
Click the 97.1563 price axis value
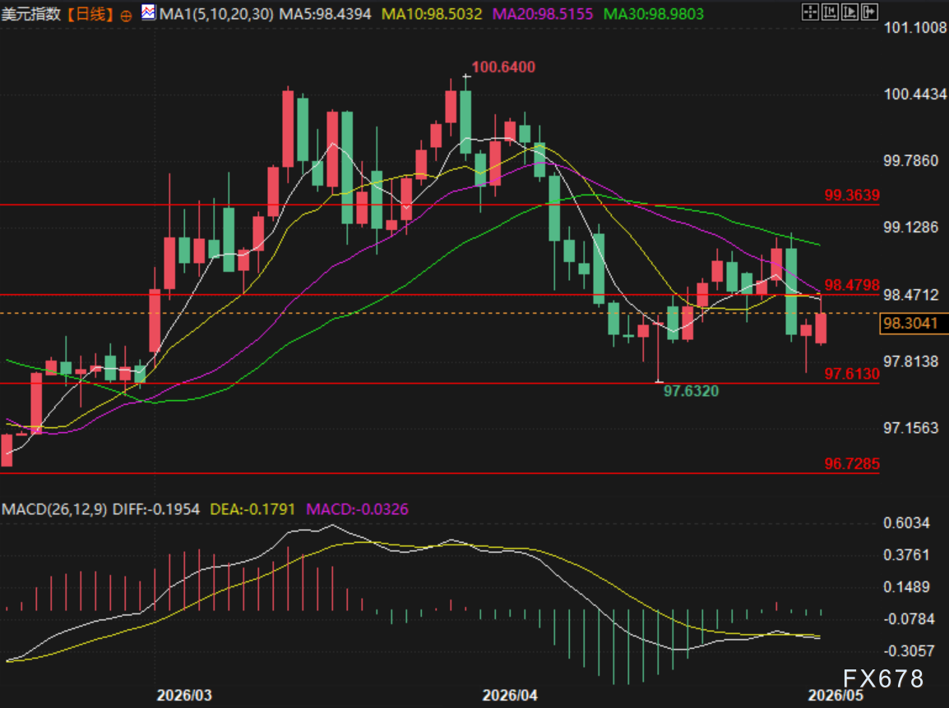tap(911, 428)
